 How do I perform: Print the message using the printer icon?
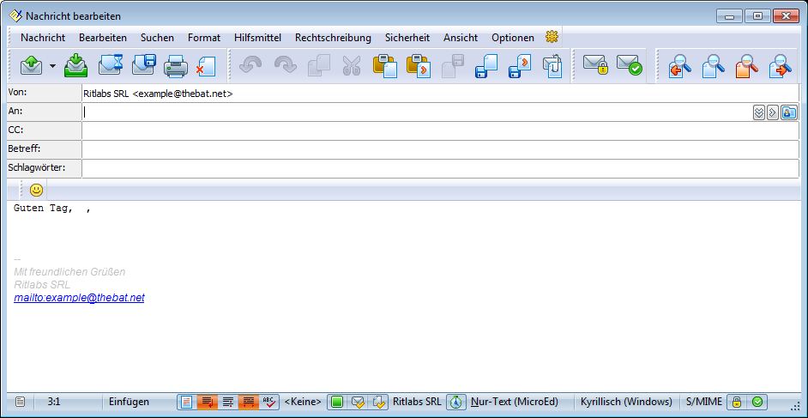tap(176, 66)
